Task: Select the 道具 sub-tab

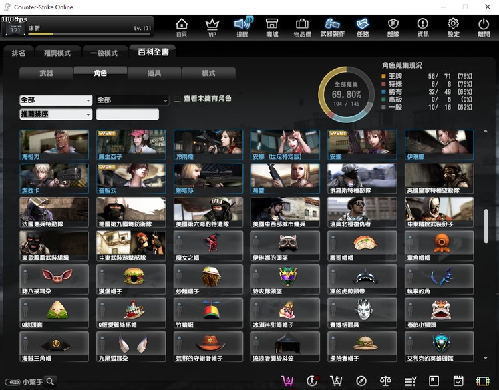Action: (x=154, y=73)
